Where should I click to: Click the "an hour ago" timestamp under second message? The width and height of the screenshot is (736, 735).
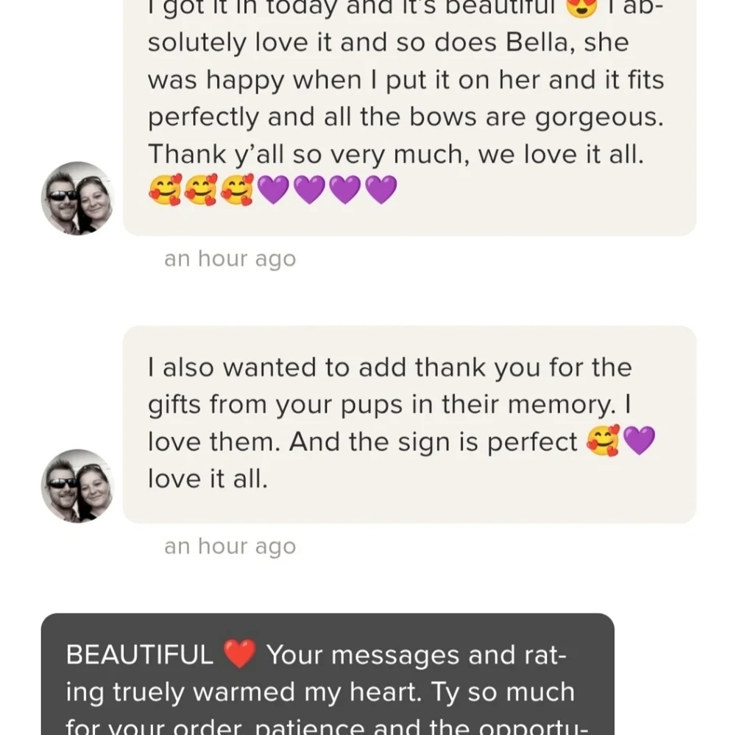(x=230, y=546)
